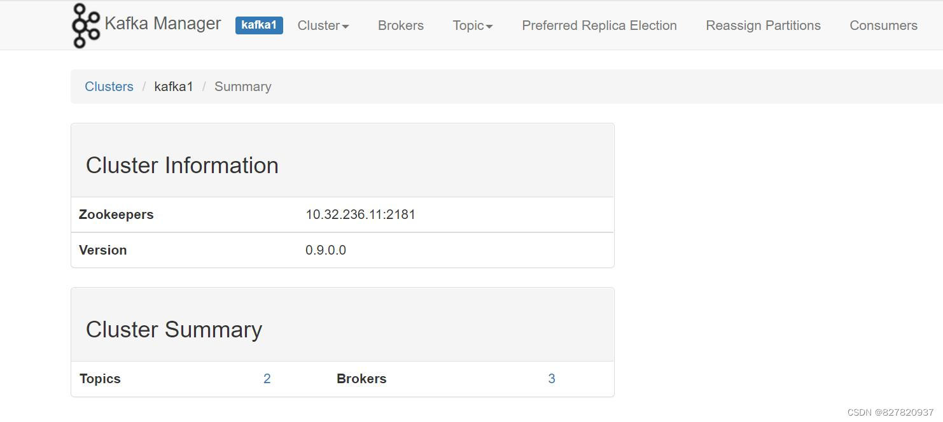Open the Topics count link showing 2
This screenshot has width=943, height=422.
tap(267, 379)
